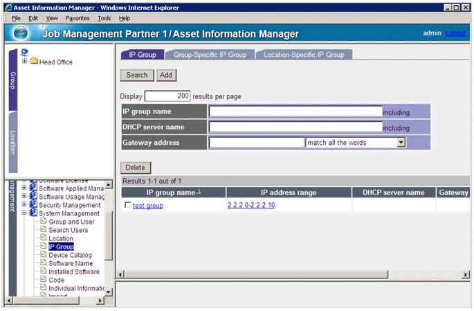Open the Favorites menu

point(78,18)
